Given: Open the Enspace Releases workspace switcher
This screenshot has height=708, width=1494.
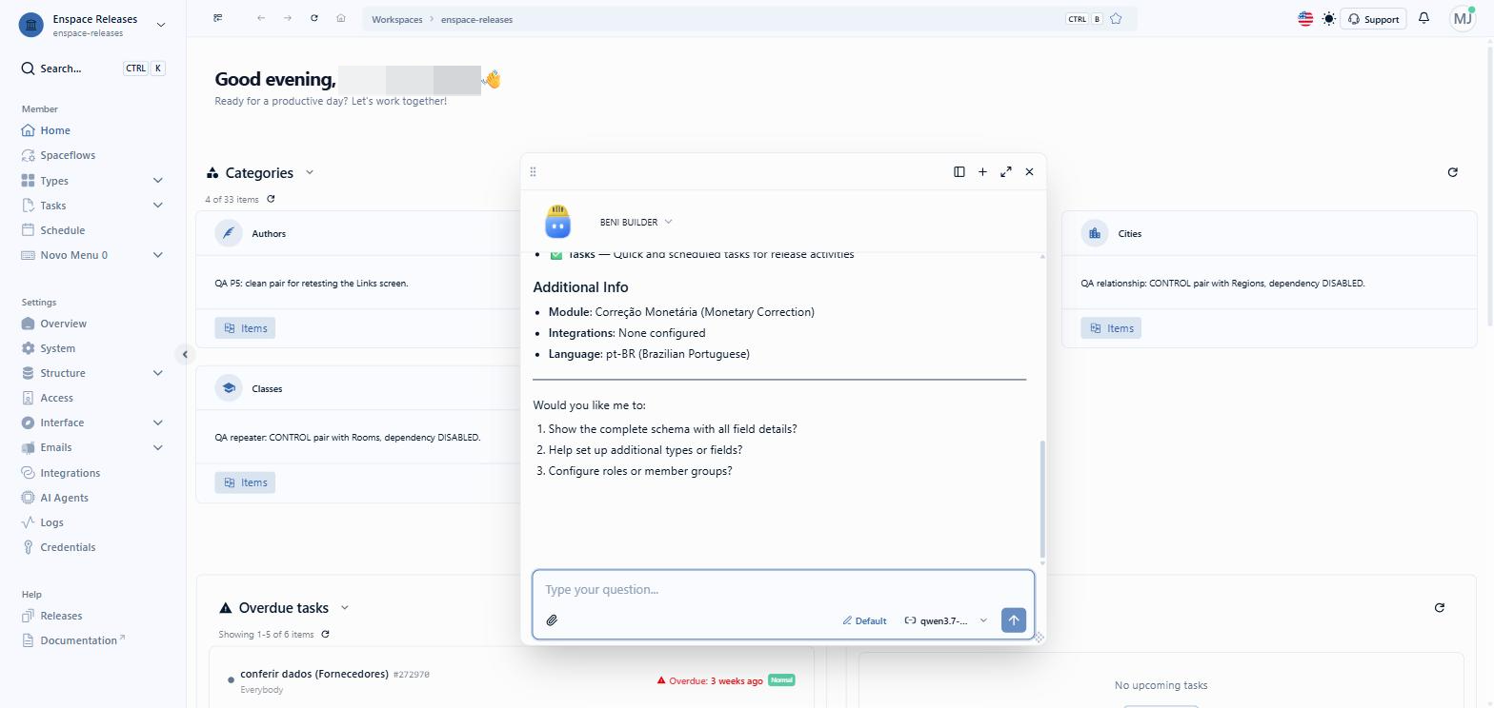Looking at the screenshot, I should [x=92, y=25].
